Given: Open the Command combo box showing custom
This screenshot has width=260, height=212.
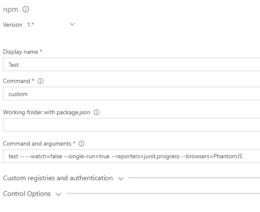Looking at the screenshot, I should pyautogui.click(x=131, y=94).
